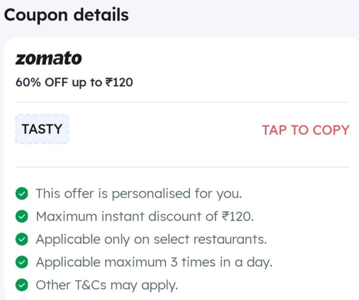Click the zomato logo
Image resolution: width=359 pixels, height=300 pixels.
pos(48,58)
